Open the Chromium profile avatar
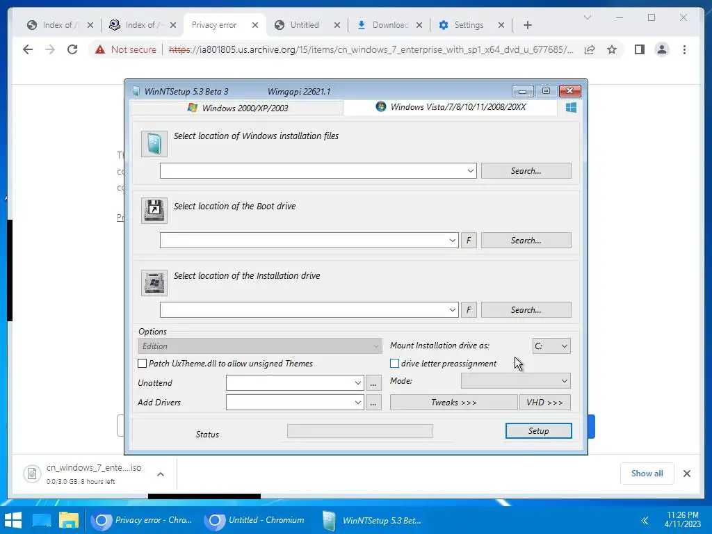 [x=662, y=49]
